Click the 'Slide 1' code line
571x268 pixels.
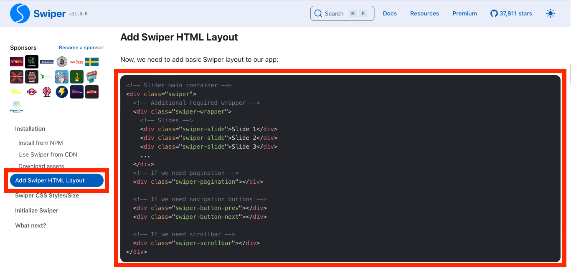(209, 129)
